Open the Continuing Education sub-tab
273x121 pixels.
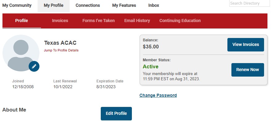point(180,21)
